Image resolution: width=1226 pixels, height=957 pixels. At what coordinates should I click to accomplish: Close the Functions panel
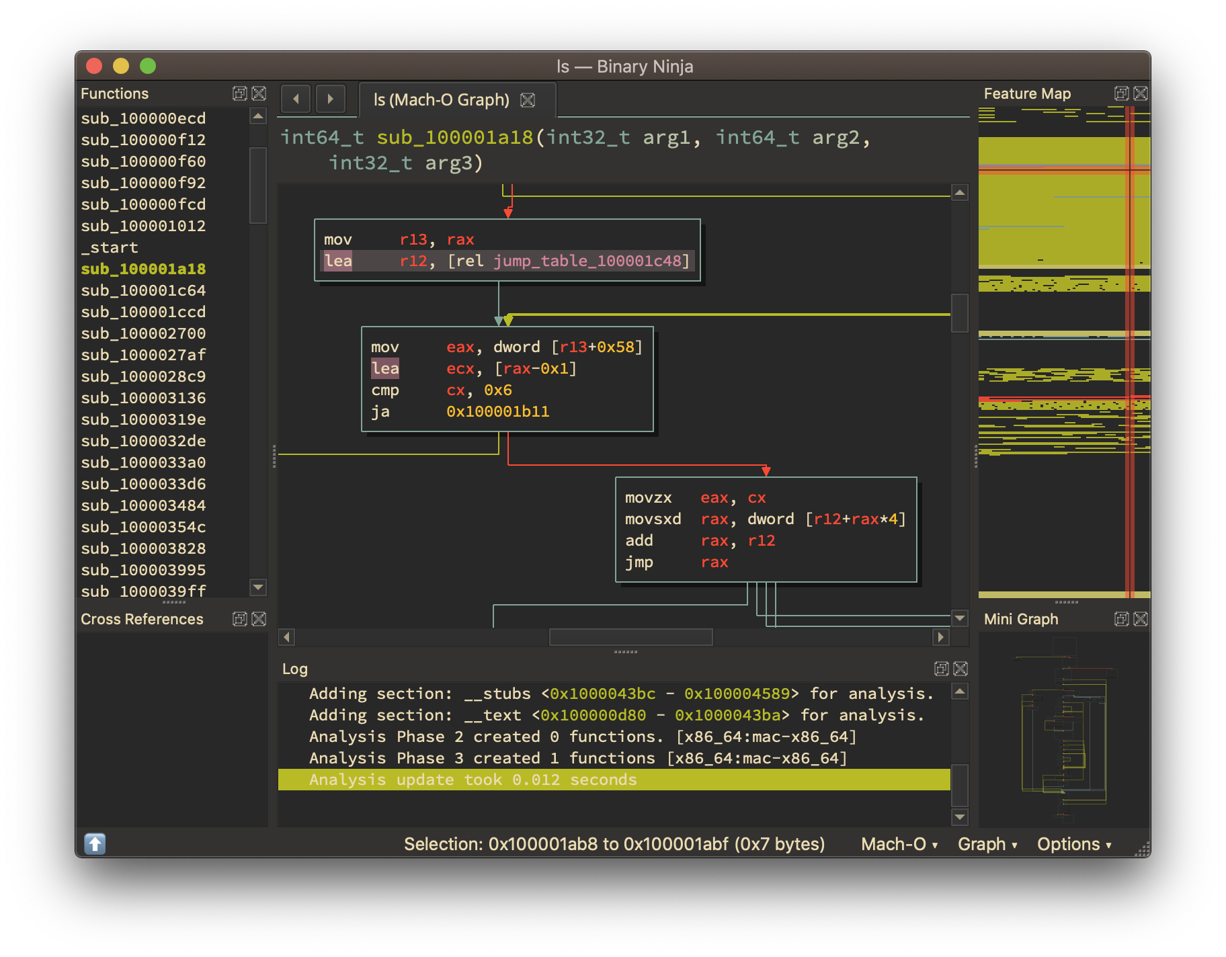point(259,93)
